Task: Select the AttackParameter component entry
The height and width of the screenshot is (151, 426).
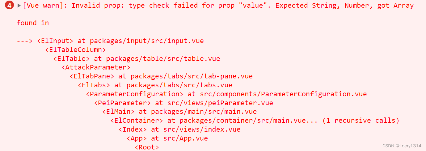Action: pos(96,67)
